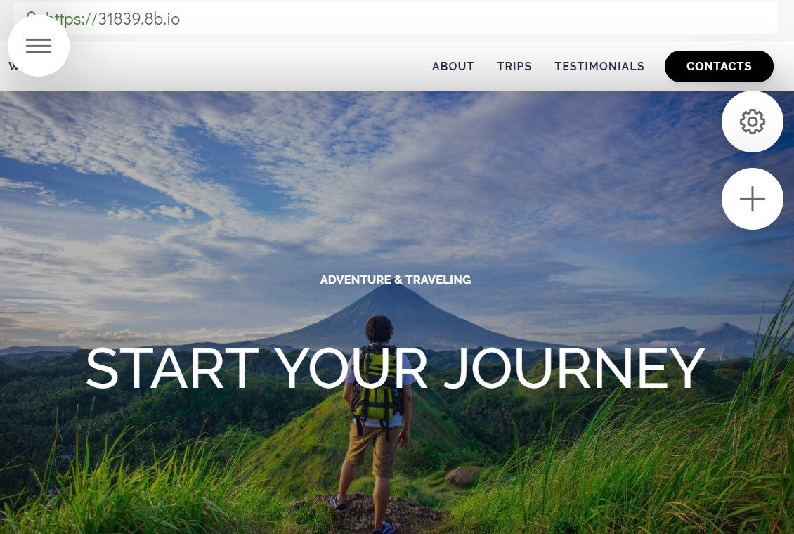Click the https protocol text in the URL
The image size is (794, 534).
[65, 19]
